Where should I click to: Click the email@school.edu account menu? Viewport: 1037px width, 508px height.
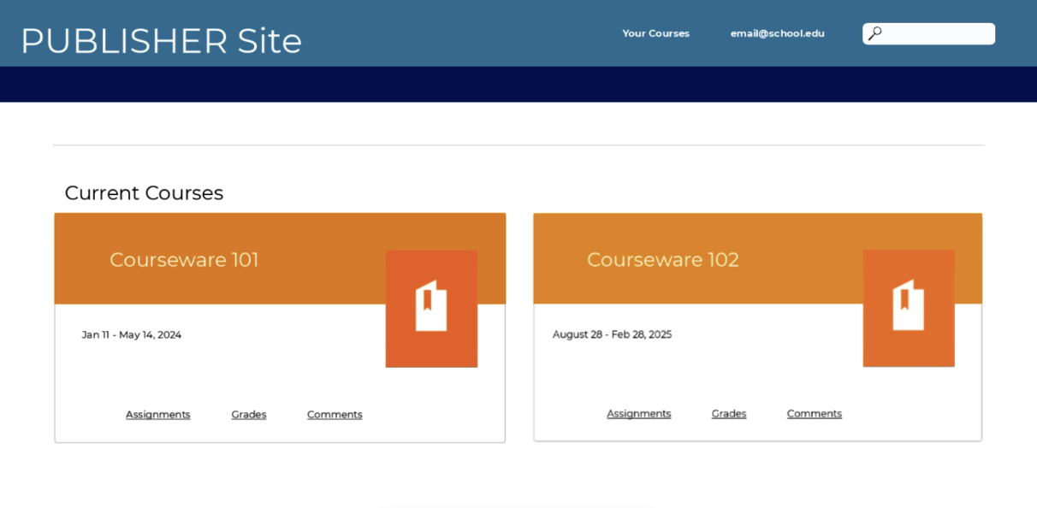pyautogui.click(x=777, y=33)
